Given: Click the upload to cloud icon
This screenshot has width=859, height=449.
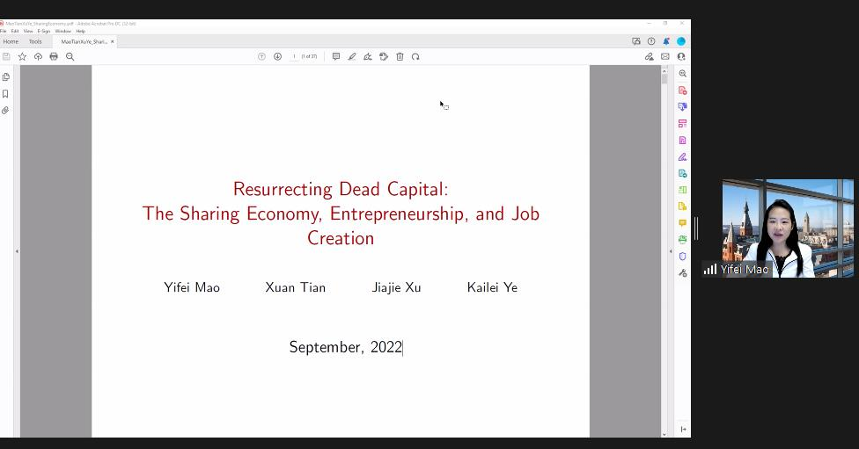Looking at the screenshot, I should click(x=38, y=56).
